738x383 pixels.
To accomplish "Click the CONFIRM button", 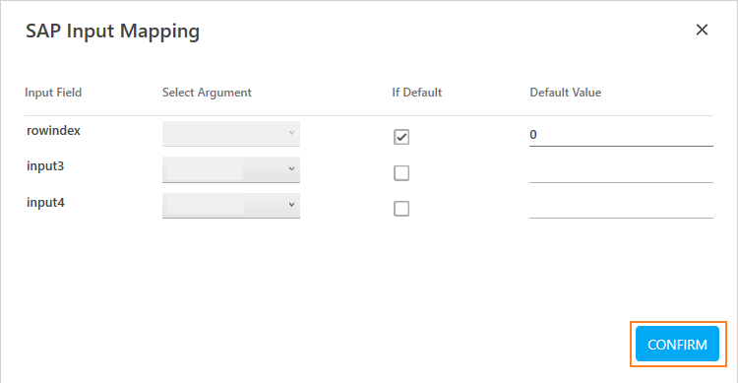I will (677, 344).
